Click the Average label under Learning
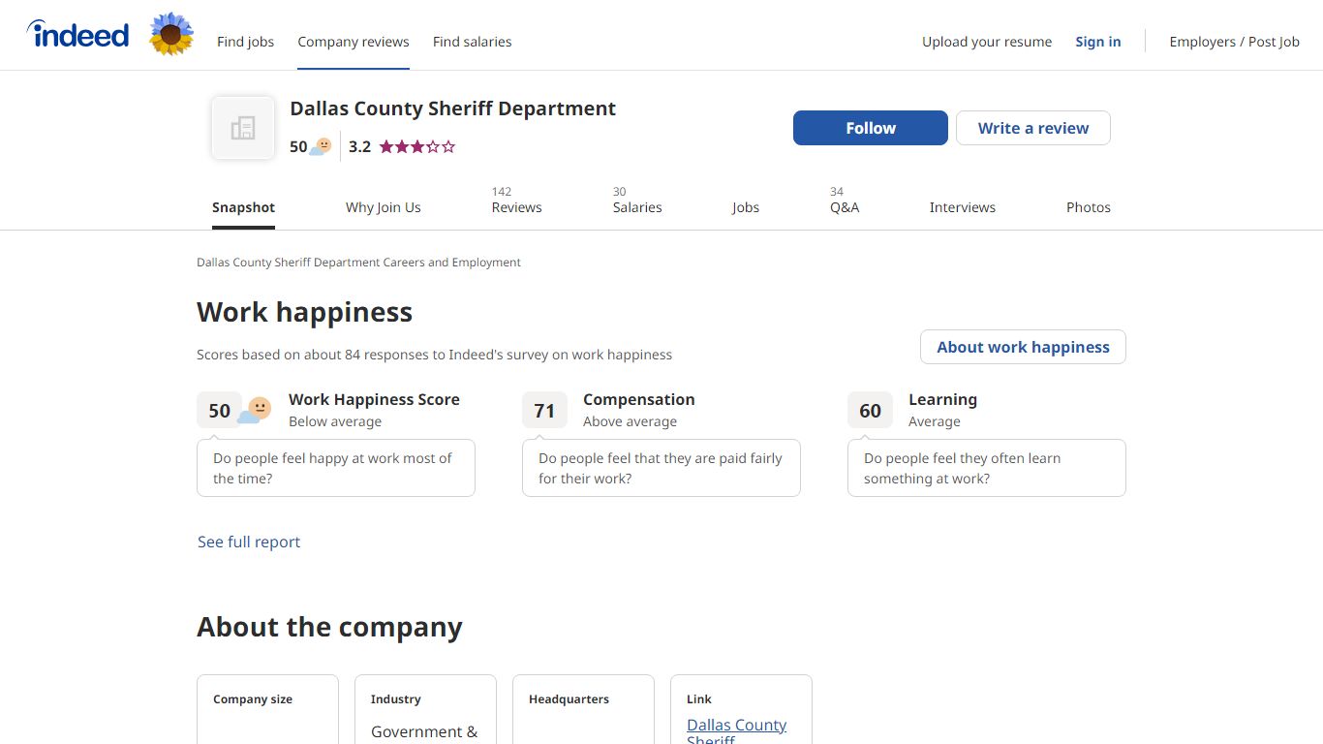Screen dimensions: 1323x744 [x=935, y=421]
